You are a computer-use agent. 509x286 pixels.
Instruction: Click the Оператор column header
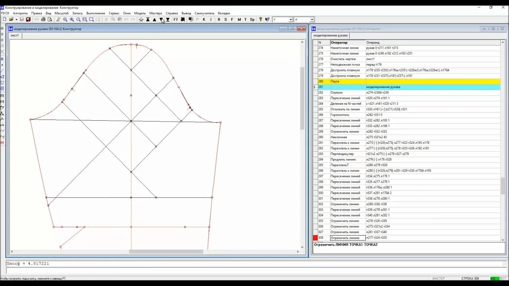click(x=348, y=42)
